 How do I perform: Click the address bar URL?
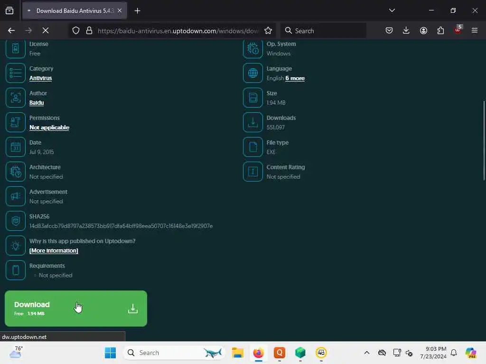[x=178, y=31]
